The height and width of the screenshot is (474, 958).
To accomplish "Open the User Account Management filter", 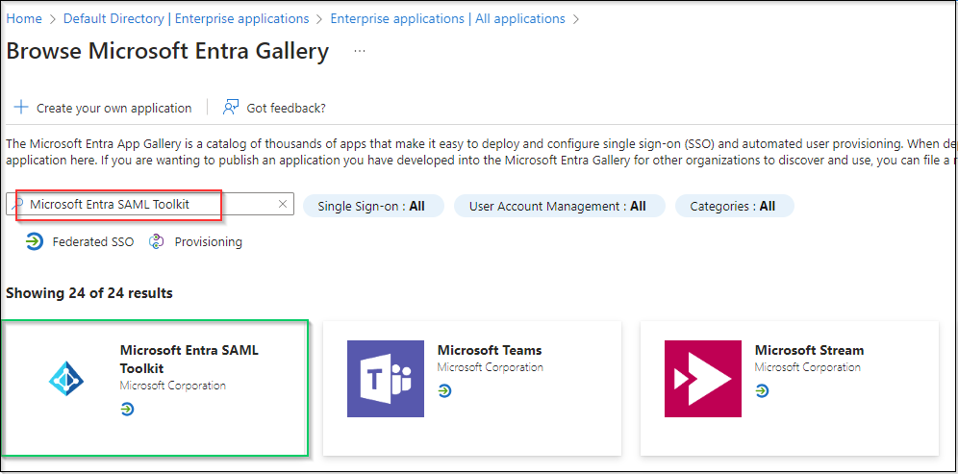I will [x=559, y=207].
